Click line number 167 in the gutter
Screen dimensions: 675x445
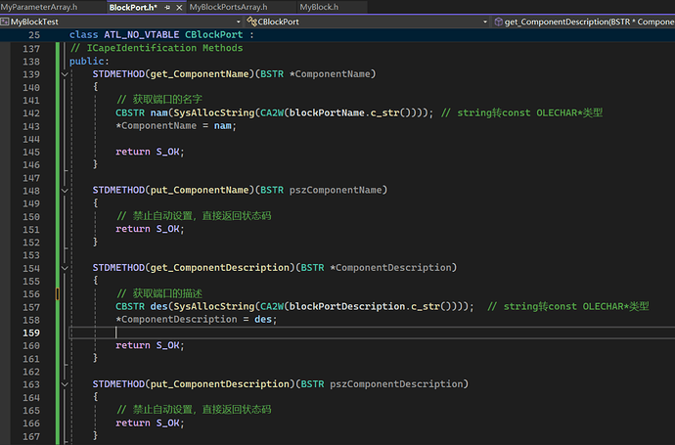31,436
